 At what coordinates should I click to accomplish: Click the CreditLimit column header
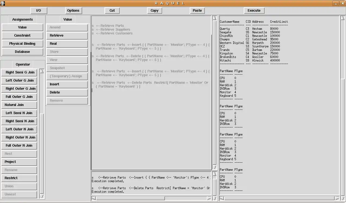coord(279,22)
